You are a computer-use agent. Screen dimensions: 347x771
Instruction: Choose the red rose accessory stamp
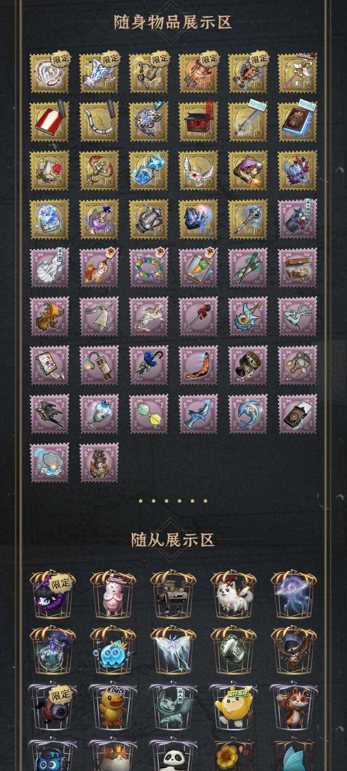[50, 171]
